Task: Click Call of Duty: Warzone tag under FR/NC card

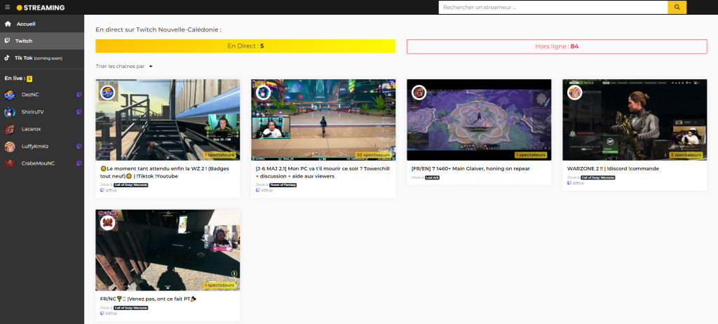Action: [x=130, y=308]
